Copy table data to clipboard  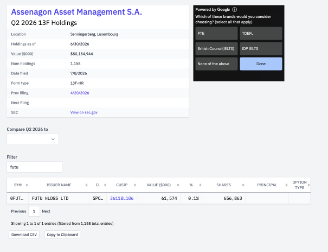[x=62, y=235]
